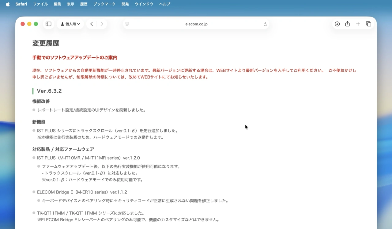
Task: Open the Apple menu
Action: tap(8, 4)
